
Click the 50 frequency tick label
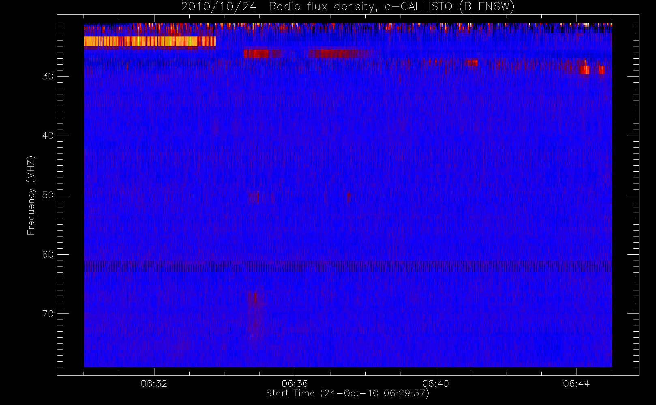(48, 195)
